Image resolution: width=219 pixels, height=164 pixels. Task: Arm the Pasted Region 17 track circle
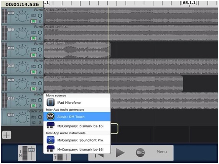point(40,50)
